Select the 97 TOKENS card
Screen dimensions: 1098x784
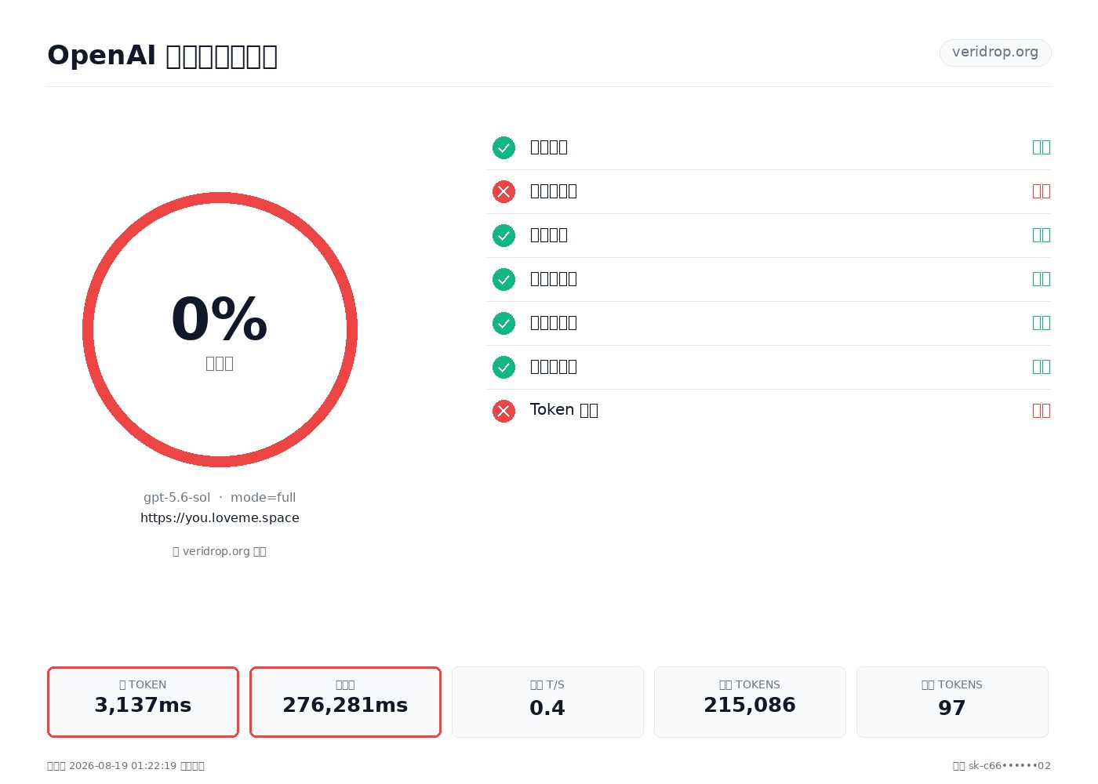[952, 702]
